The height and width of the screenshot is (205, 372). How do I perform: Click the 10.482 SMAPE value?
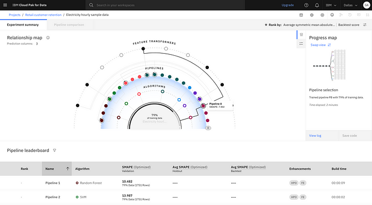(127, 182)
